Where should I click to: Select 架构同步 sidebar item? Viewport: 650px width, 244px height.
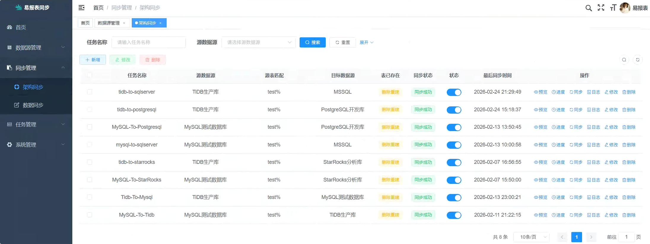point(36,87)
